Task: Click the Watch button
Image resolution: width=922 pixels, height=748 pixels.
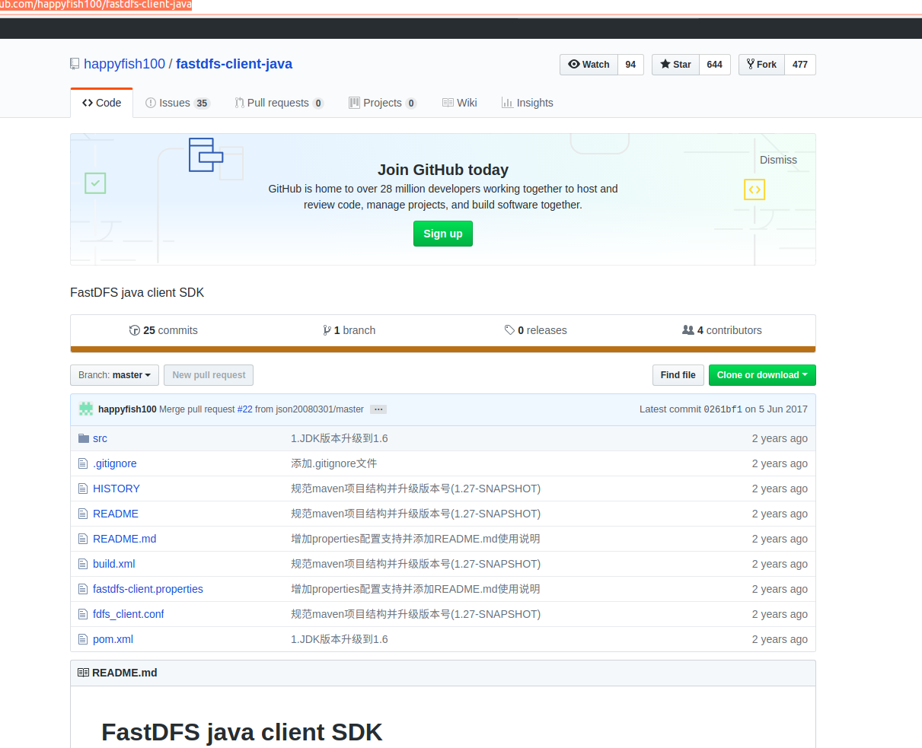Action: click(x=589, y=65)
